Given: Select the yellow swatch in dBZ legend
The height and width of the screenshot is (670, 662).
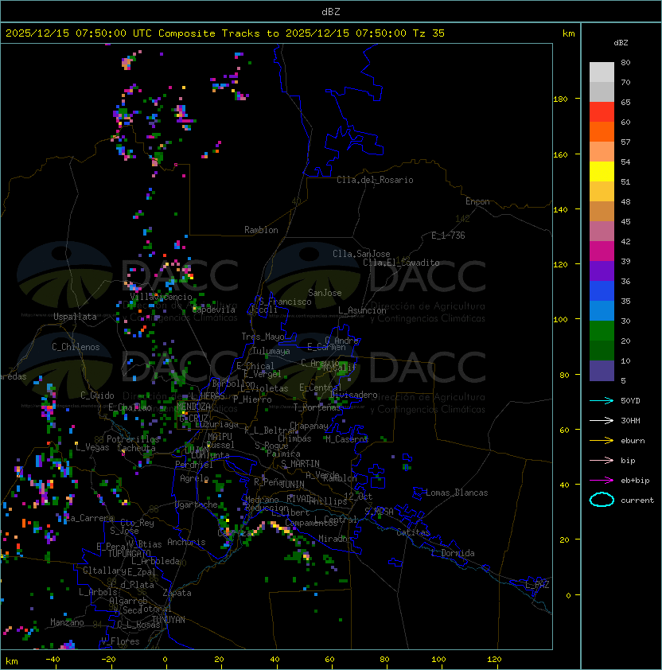Looking at the screenshot, I should [x=602, y=172].
